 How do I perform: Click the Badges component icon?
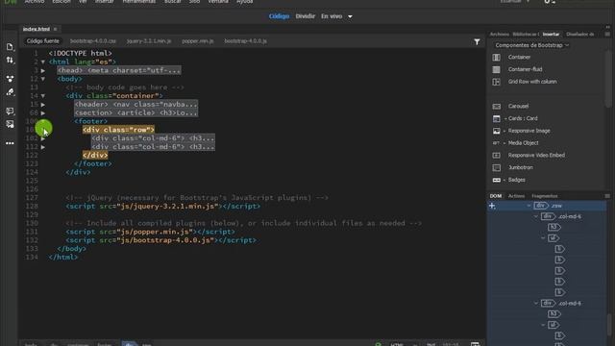(x=496, y=180)
